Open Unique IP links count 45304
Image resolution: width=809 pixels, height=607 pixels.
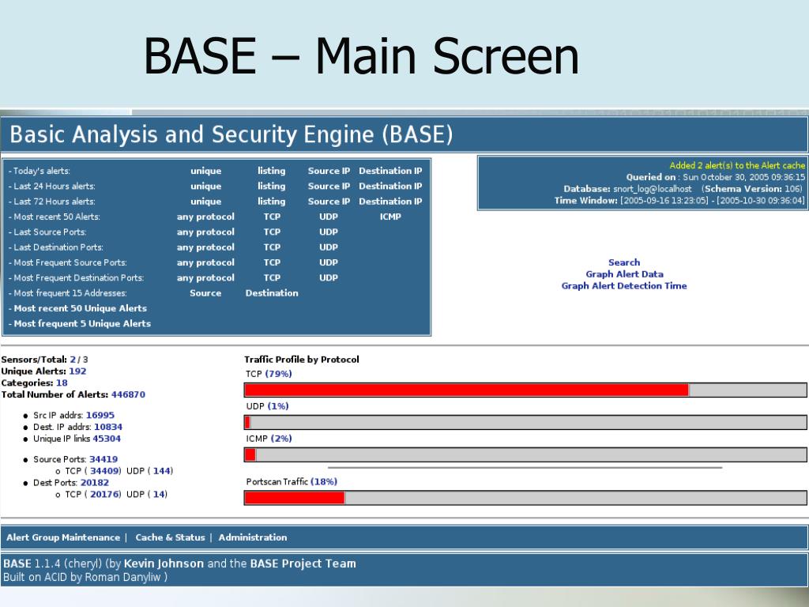point(107,439)
